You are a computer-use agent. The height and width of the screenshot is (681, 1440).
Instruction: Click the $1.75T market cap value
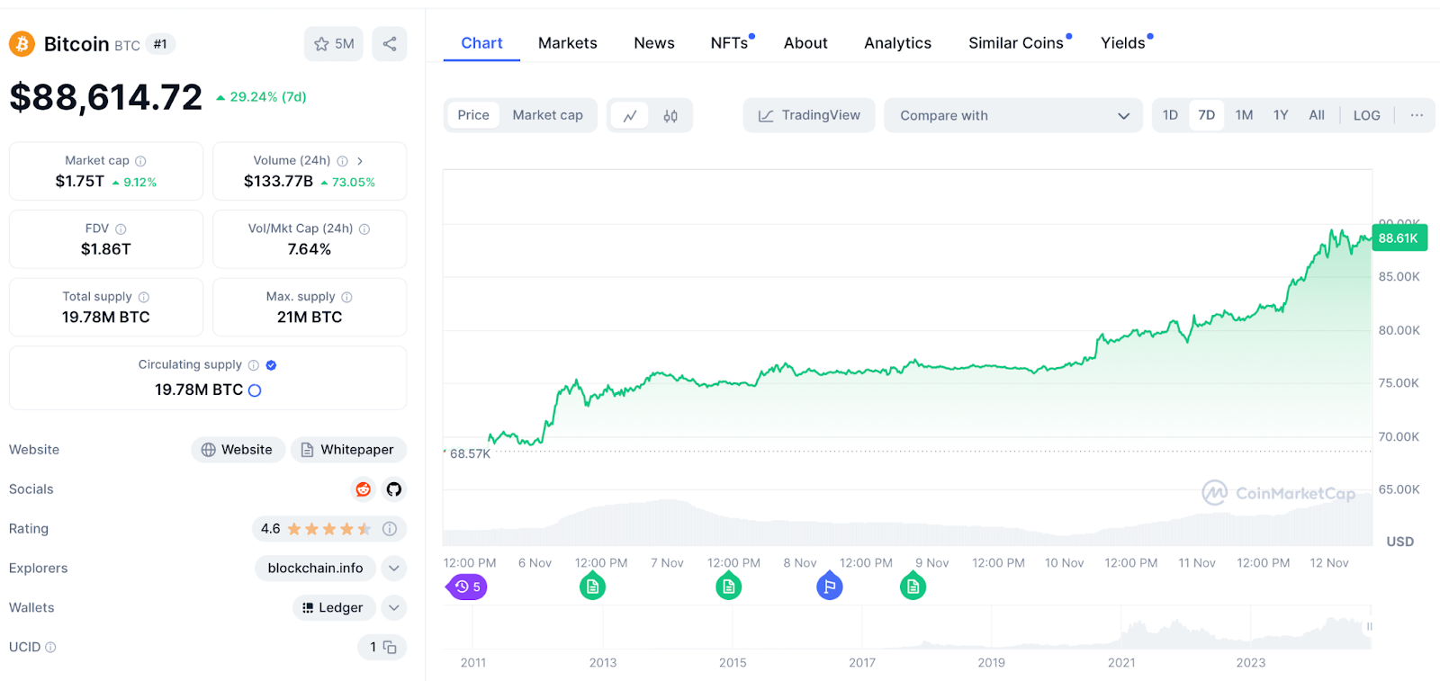[x=79, y=182]
